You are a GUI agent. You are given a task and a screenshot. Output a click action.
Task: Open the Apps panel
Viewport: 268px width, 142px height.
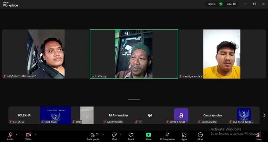click(184, 136)
